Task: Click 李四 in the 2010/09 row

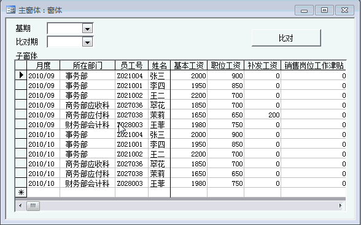Action: tap(157, 86)
